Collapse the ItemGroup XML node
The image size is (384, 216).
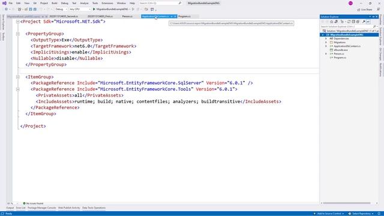17,77
